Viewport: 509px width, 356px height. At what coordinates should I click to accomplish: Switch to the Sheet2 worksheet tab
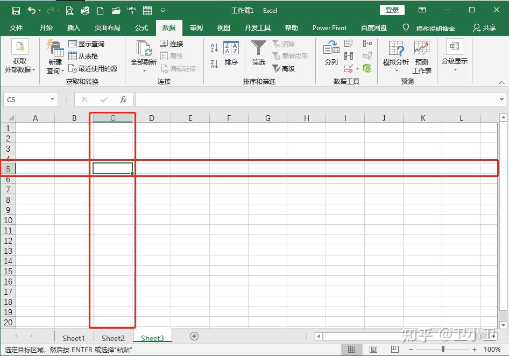coord(112,338)
